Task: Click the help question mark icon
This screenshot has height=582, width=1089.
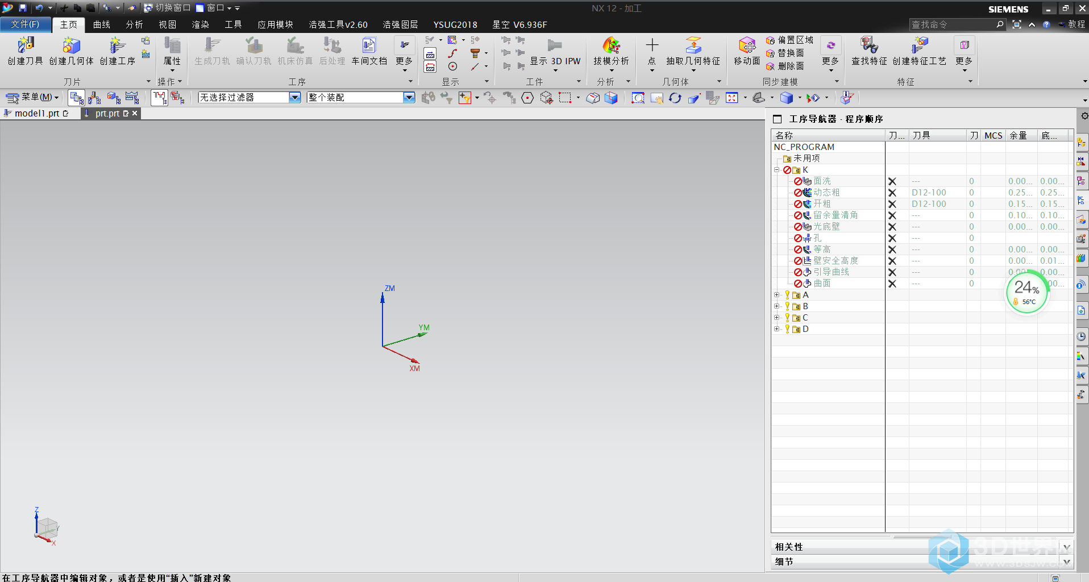Action: tap(1046, 24)
